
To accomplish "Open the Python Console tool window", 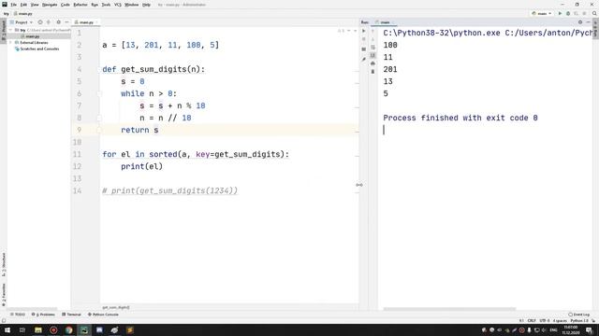I will point(103,315).
